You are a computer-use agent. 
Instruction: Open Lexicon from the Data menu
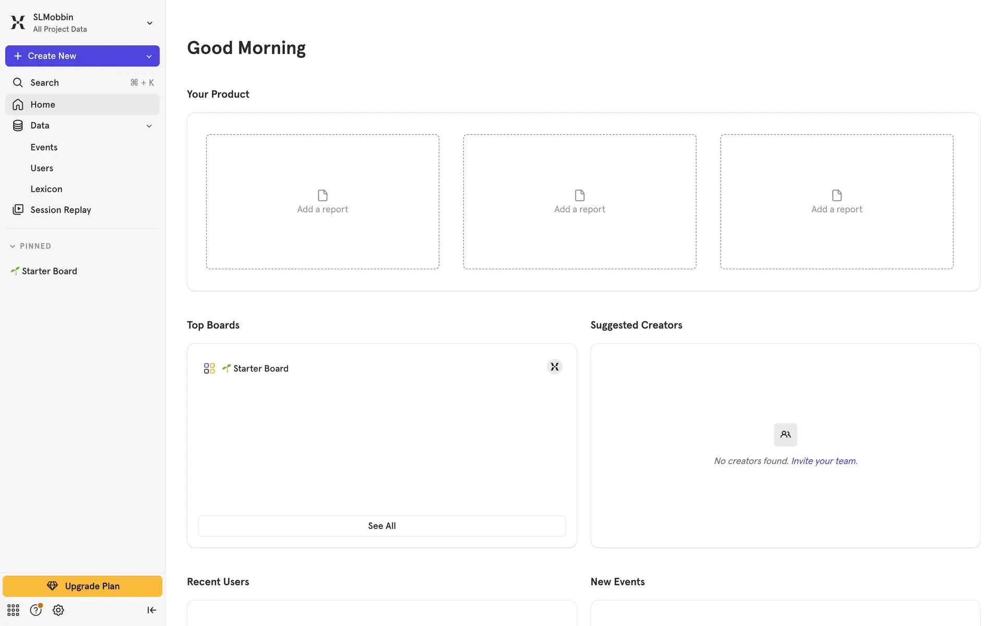[46, 189]
